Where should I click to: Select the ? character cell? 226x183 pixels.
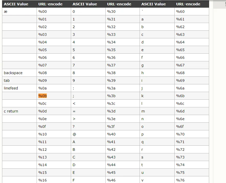click(x=74, y=127)
